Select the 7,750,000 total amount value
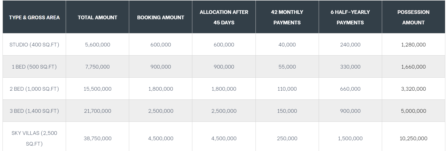This screenshot has width=447, height=151. click(97, 67)
